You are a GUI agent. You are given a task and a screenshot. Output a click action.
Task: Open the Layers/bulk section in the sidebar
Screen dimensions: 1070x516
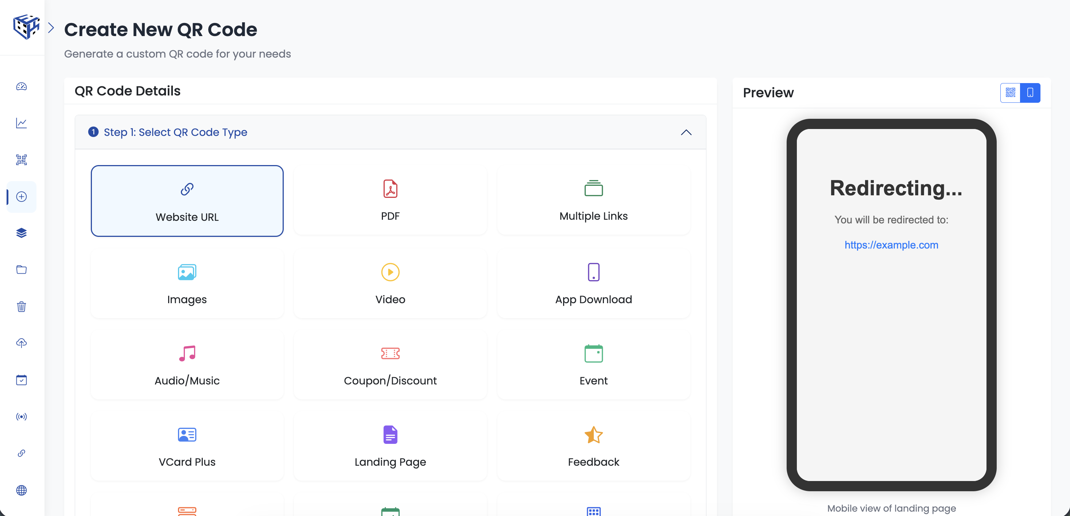21,233
